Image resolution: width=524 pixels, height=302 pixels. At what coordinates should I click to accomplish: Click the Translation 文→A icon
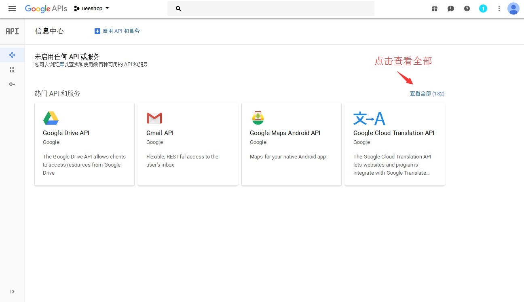coord(369,118)
